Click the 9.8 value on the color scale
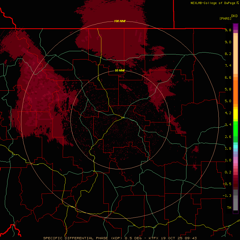Viewport: 240px width, 240px height. 228,30
